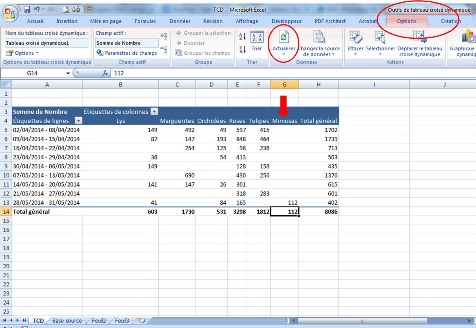Click in the formula bar showing 112
This screenshot has height=328, width=476.
click(x=293, y=73)
